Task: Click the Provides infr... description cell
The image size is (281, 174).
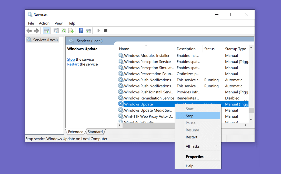Action: pyautogui.click(x=188, y=92)
